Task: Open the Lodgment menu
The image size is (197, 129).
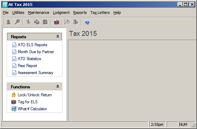Action: coord(61,13)
